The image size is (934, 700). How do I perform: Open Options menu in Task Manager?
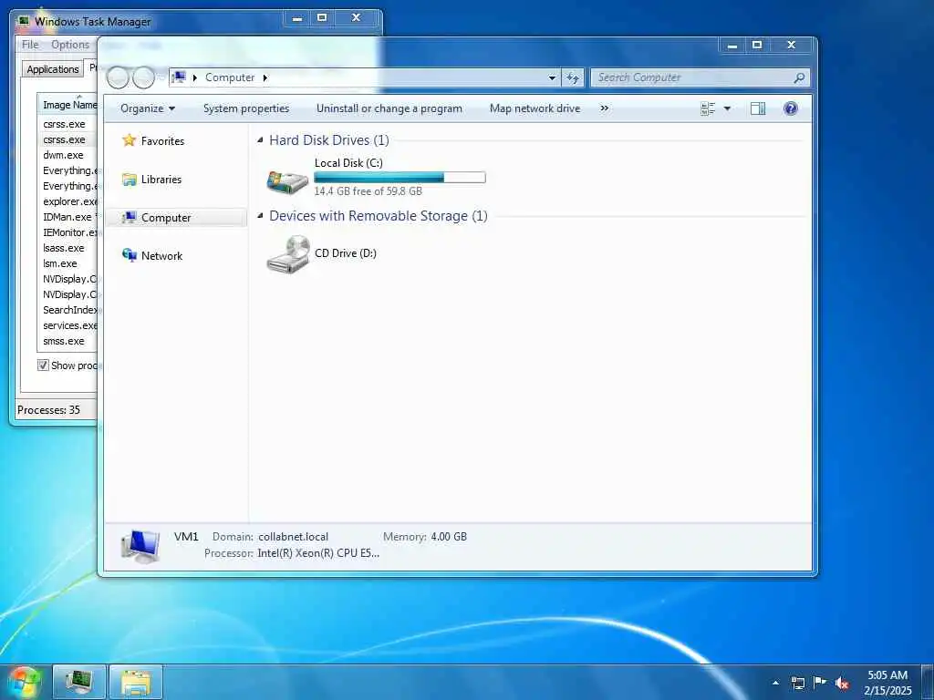pos(69,44)
